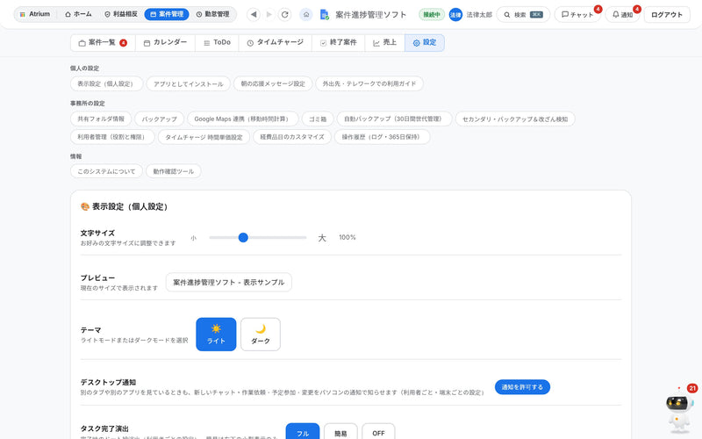Open 操作履歴（ログ・365日保持）
Viewport: 702px width, 439px height.
tap(383, 137)
